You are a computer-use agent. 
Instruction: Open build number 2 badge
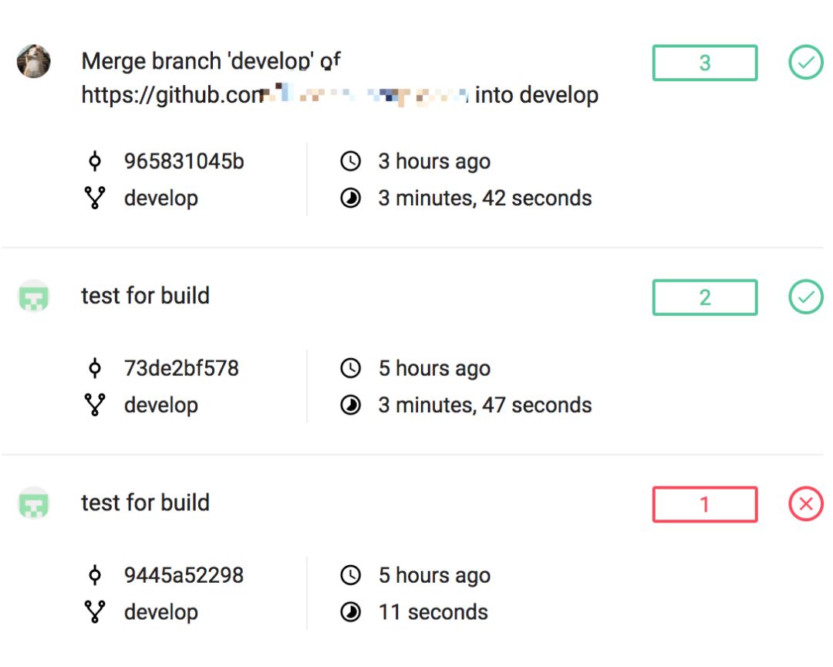[x=704, y=297]
